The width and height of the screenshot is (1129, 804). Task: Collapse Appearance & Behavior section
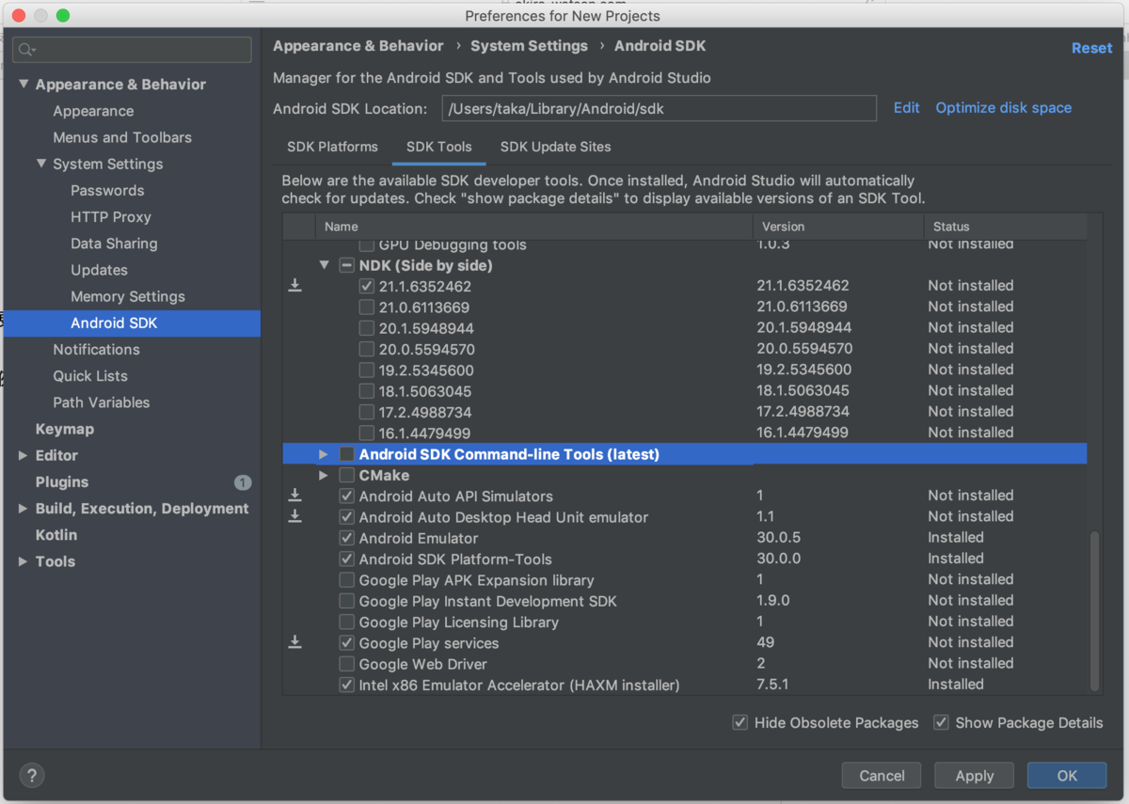24,85
